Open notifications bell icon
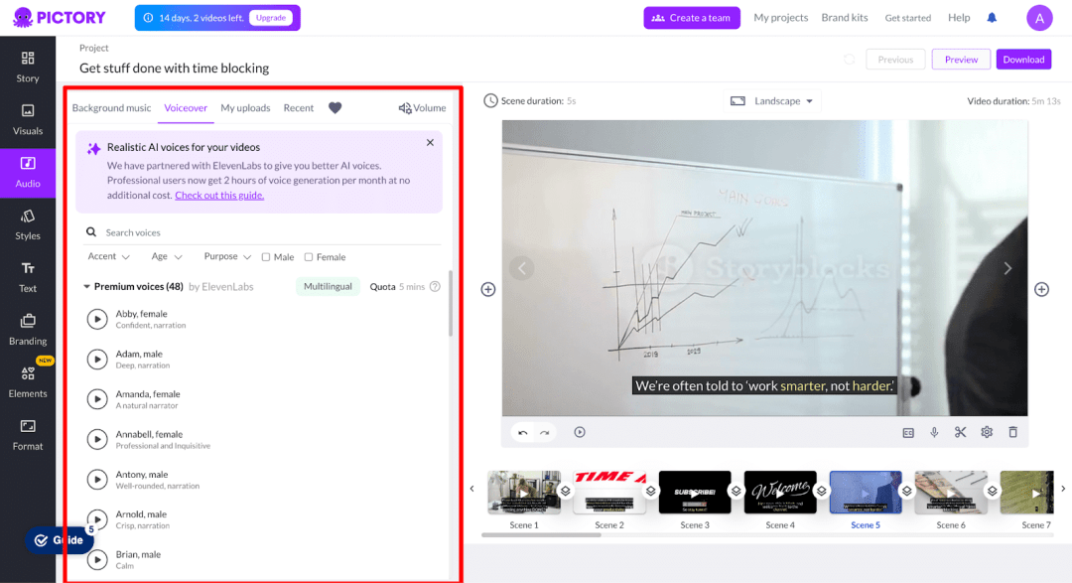This screenshot has height=583, width=1072. click(992, 18)
